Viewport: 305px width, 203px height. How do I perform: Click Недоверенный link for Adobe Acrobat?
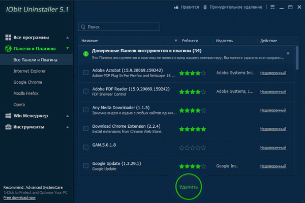click(x=273, y=73)
